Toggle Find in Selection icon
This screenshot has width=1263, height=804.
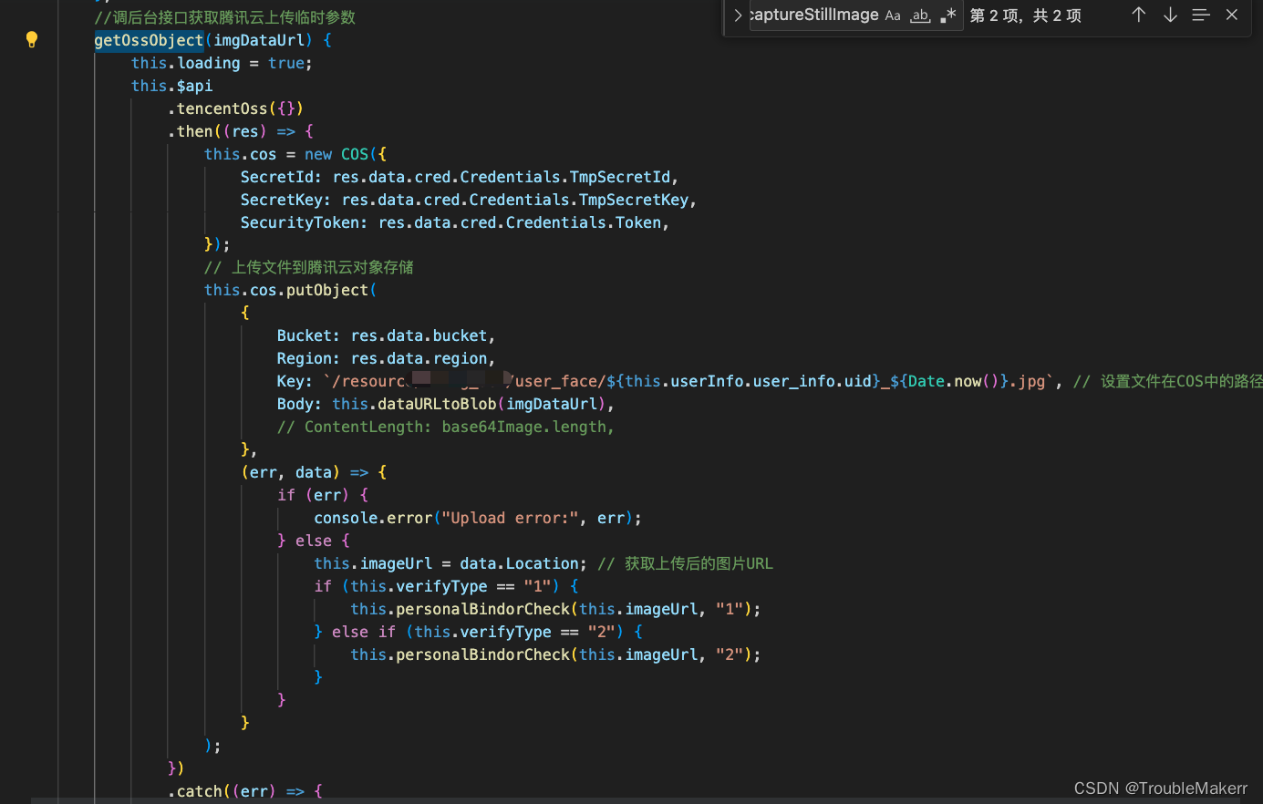tap(1201, 15)
